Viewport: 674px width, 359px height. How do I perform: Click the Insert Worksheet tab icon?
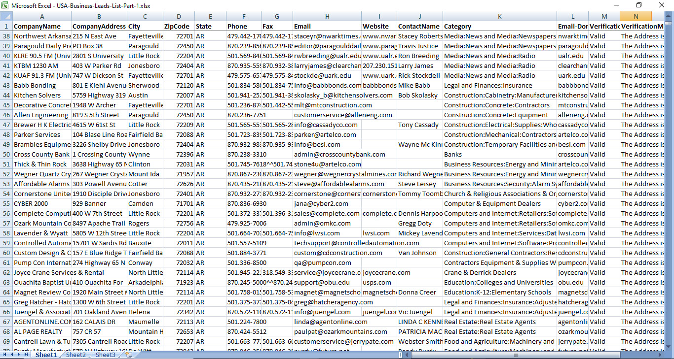(129, 355)
